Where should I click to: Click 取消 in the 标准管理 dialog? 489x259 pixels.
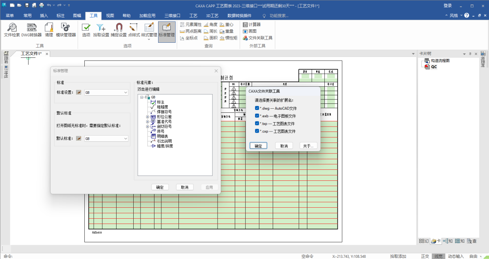point(185,187)
